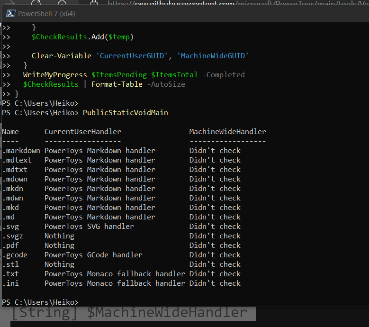Click the $ItemsPending variable
The height and width of the screenshot is (327, 369).
pyautogui.click(x=119, y=75)
